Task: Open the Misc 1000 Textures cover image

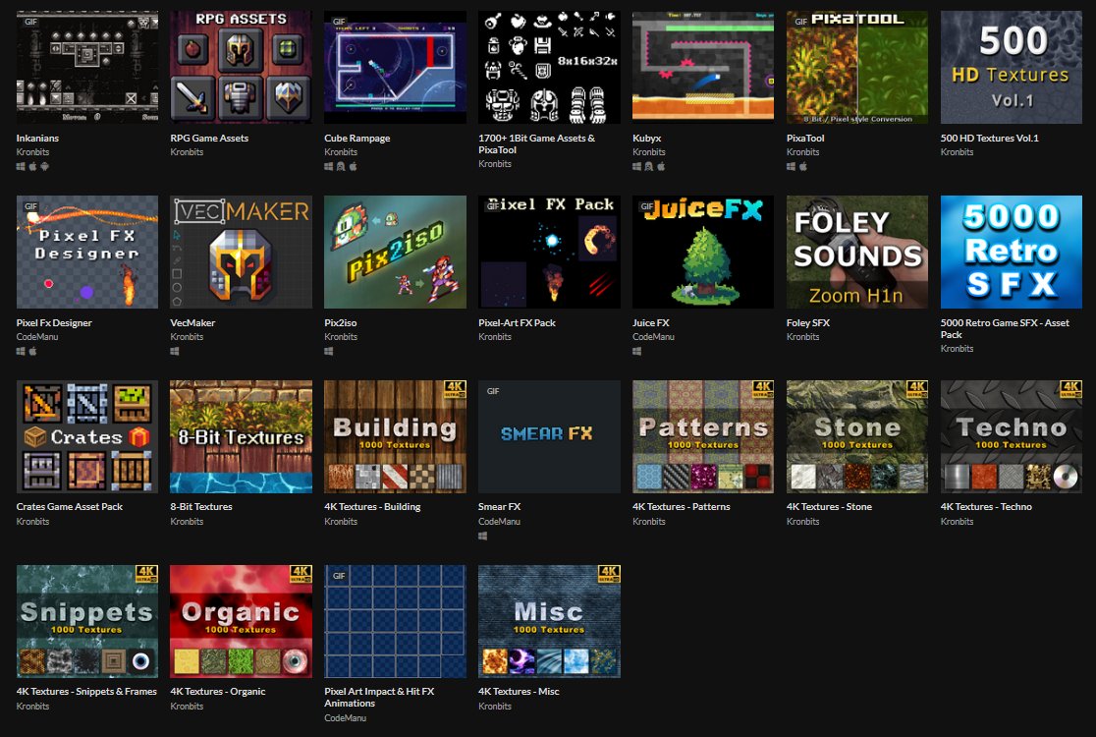Action: coord(549,621)
